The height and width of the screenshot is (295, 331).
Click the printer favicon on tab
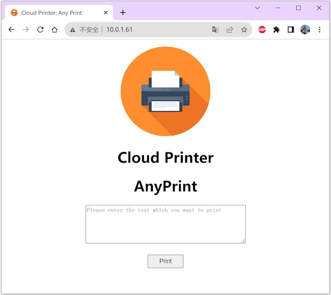point(14,13)
